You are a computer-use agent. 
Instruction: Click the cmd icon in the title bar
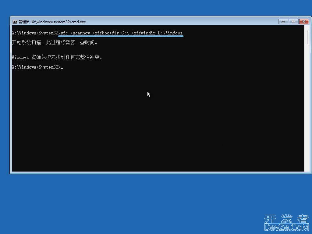pyautogui.click(x=15, y=22)
